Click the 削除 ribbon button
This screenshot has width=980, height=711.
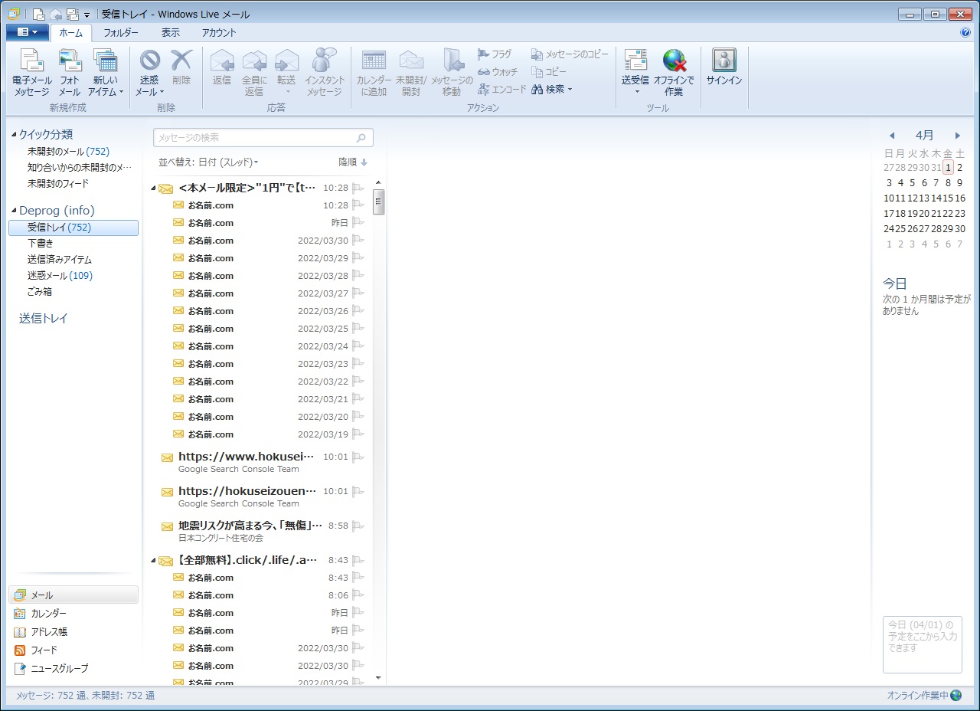click(181, 67)
